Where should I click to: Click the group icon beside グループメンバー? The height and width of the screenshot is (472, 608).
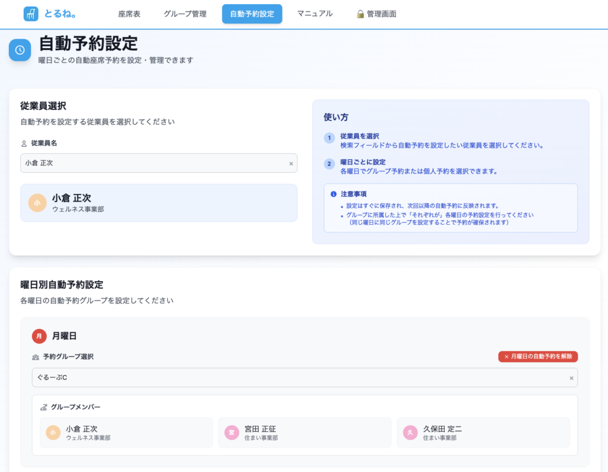(x=43, y=407)
